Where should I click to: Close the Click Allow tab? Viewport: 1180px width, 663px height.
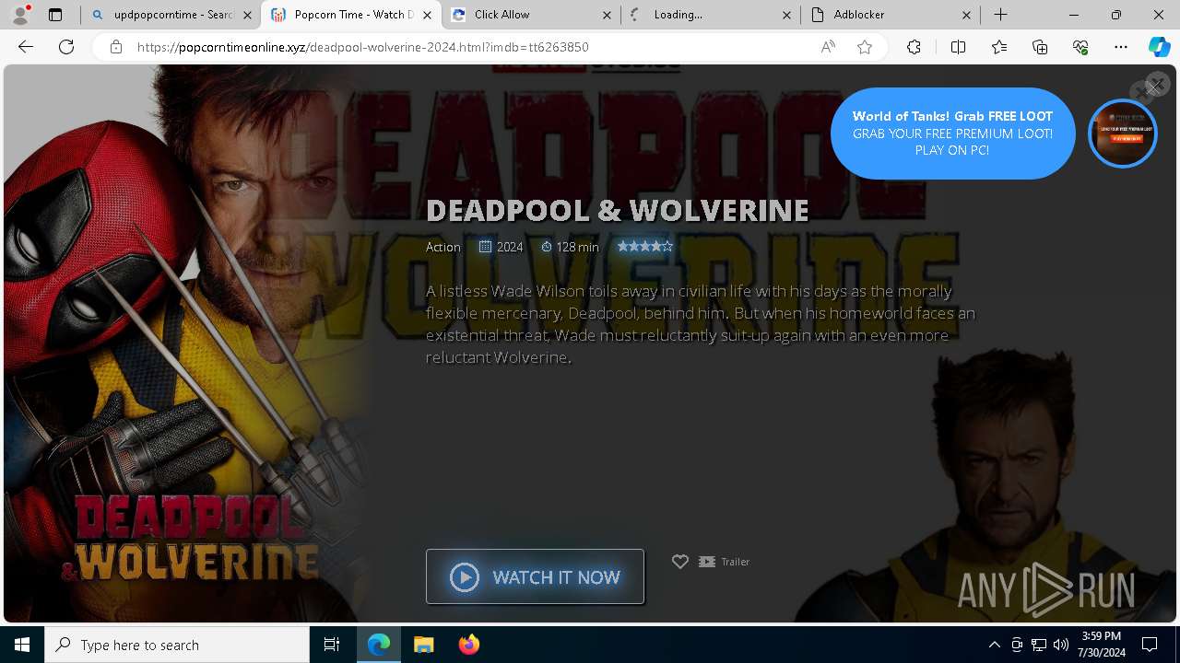click(x=607, y=15)
